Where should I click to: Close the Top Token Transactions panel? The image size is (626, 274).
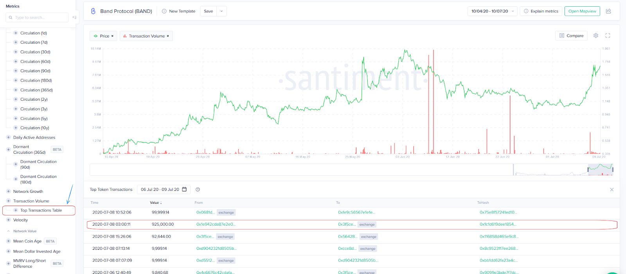coord(612,189)
